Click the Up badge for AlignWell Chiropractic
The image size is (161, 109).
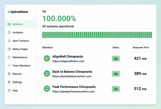click(116, 59)
